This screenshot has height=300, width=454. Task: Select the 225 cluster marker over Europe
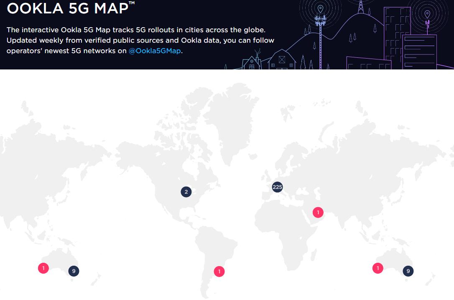[x=277, y=187]
